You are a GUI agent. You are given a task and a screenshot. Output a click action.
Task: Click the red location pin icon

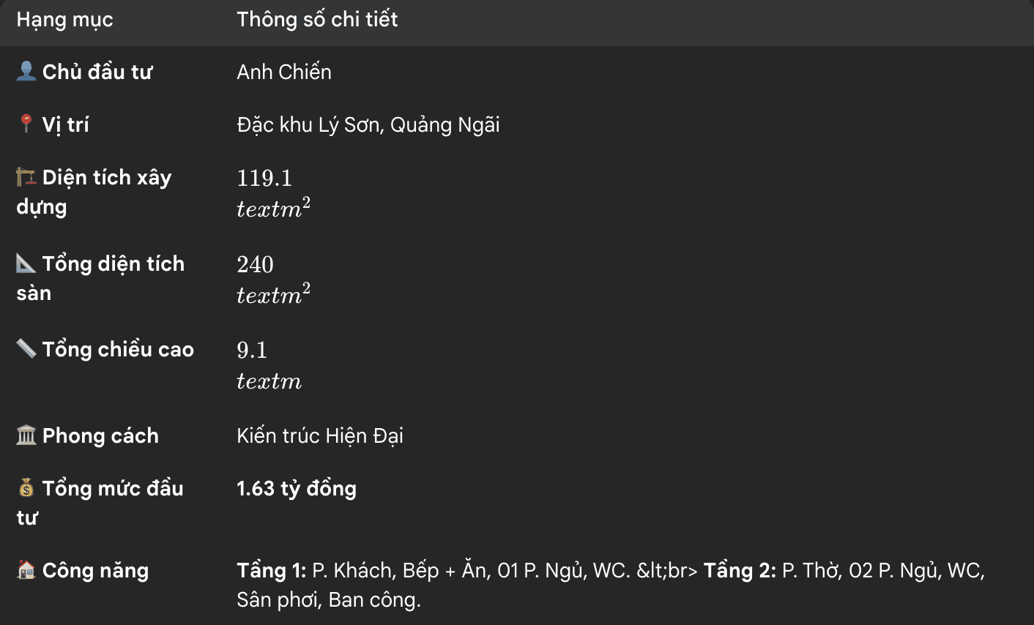26,124
